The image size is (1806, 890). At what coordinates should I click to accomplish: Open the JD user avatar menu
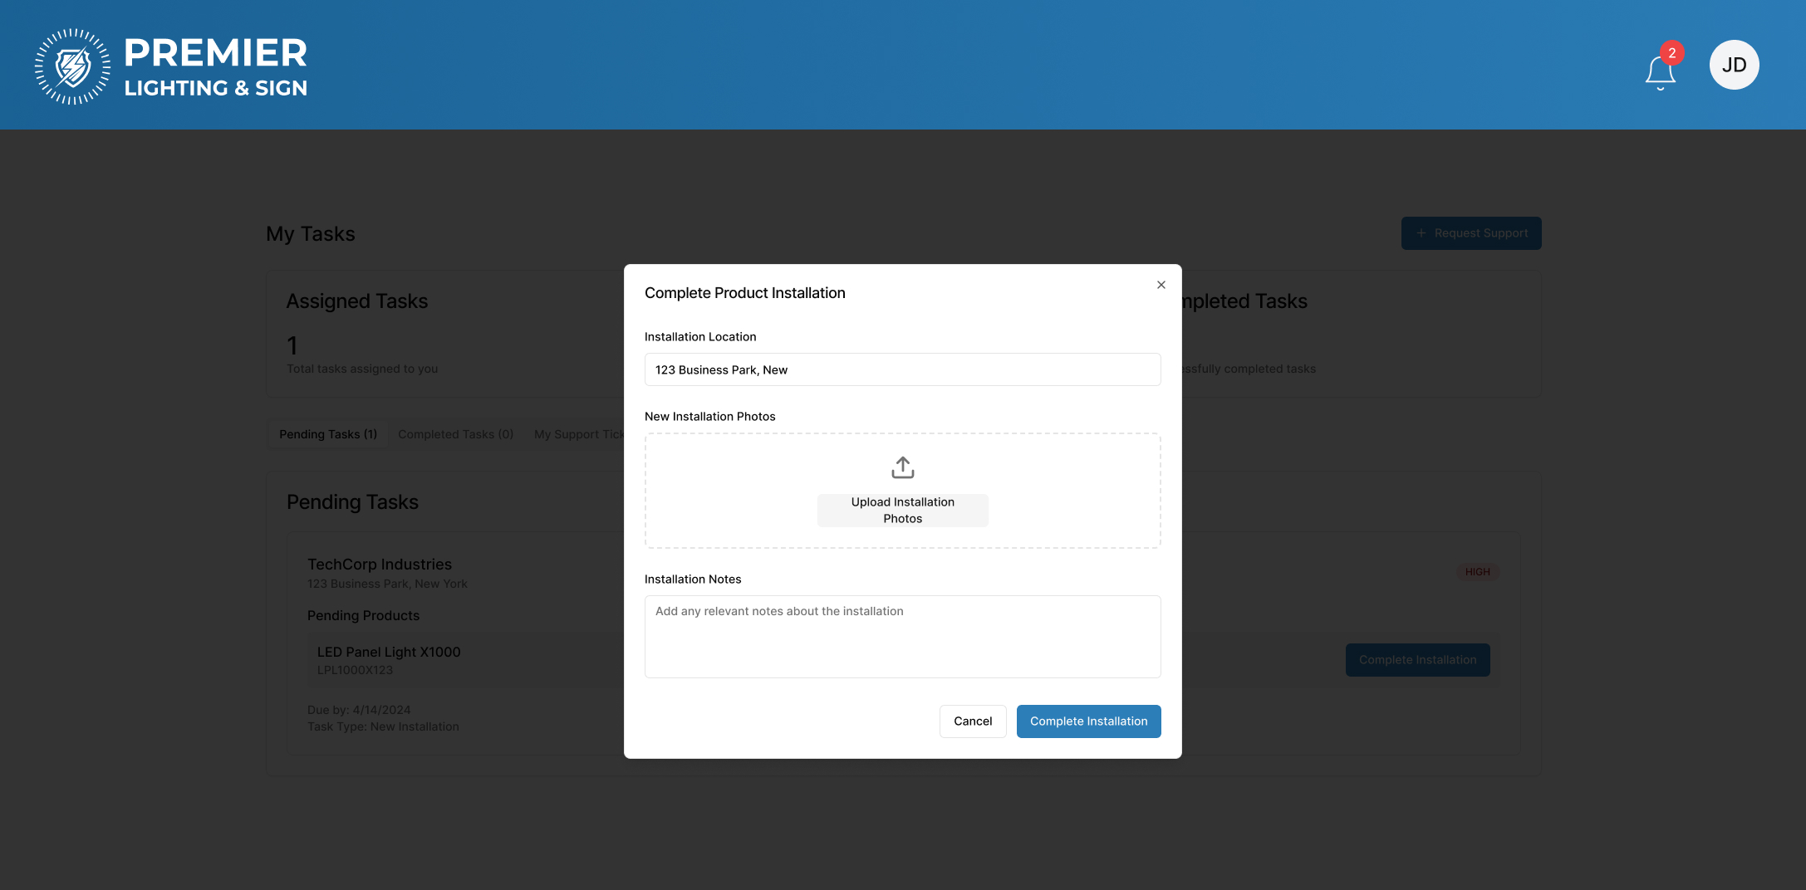coord(1734,65)
